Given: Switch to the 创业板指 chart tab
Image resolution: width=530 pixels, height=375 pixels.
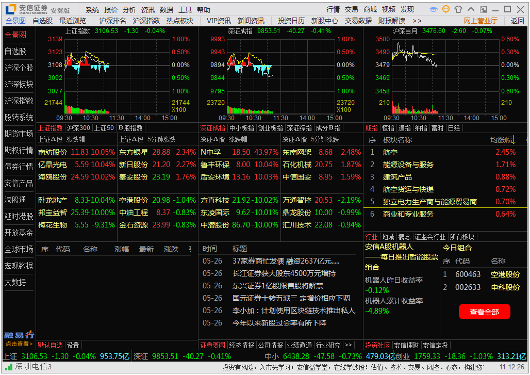Looking at the screenshot, I should click(x=270, y=128).
